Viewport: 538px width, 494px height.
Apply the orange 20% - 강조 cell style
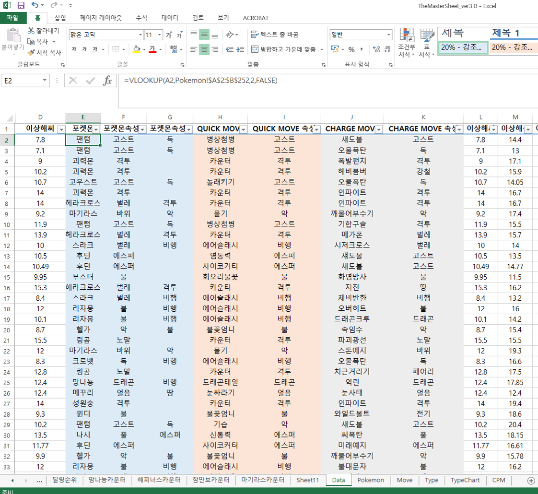click(514, 47)
